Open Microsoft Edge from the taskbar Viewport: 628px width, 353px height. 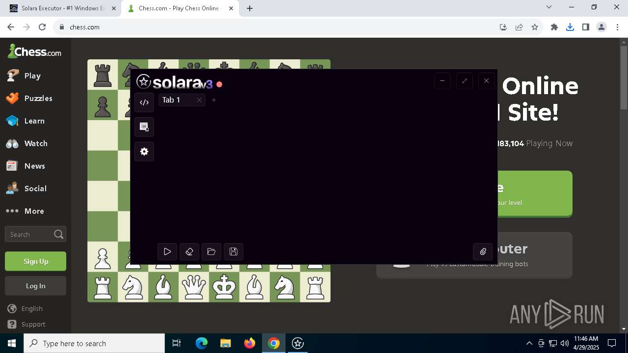[202, 343]
